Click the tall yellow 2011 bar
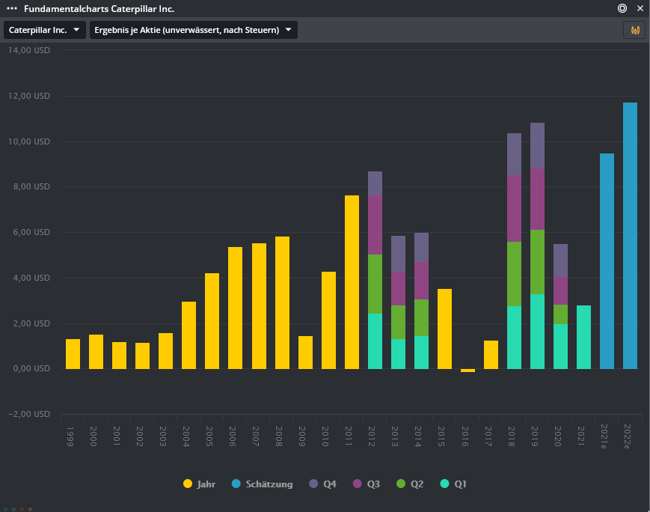The height and width of the screenshot is (512, 650). click(x=352, y=282)
